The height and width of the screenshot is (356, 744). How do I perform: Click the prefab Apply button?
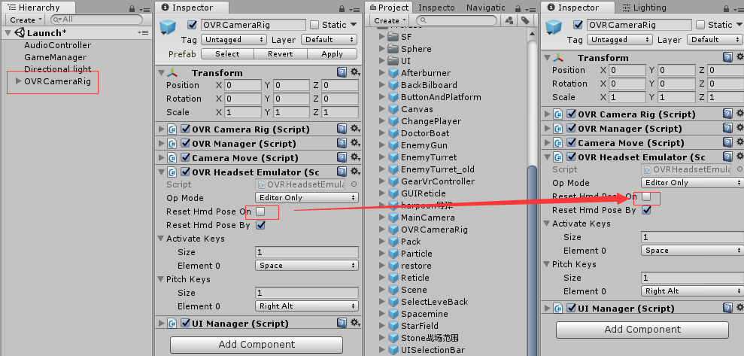(333, 53)
